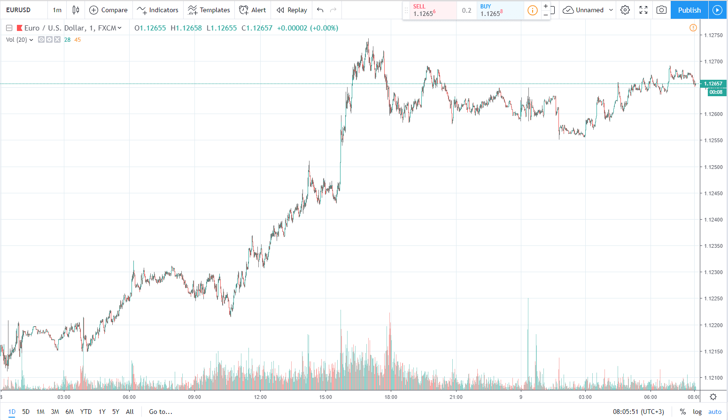Open indicator Templates menu

(x=209, y=10)
